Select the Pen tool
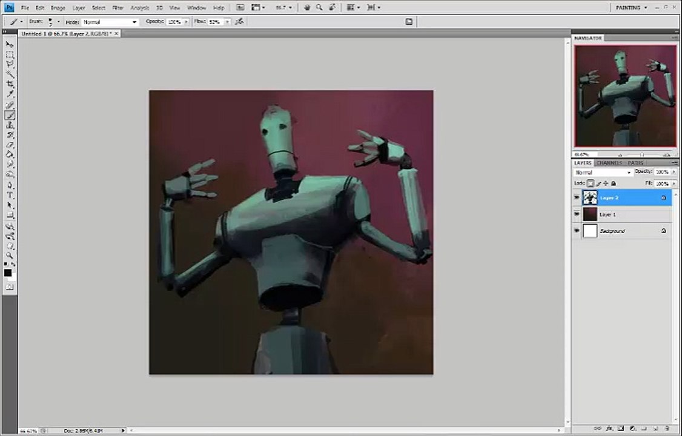The height and width of the screenshot is (436, 682). pos(10,186)
